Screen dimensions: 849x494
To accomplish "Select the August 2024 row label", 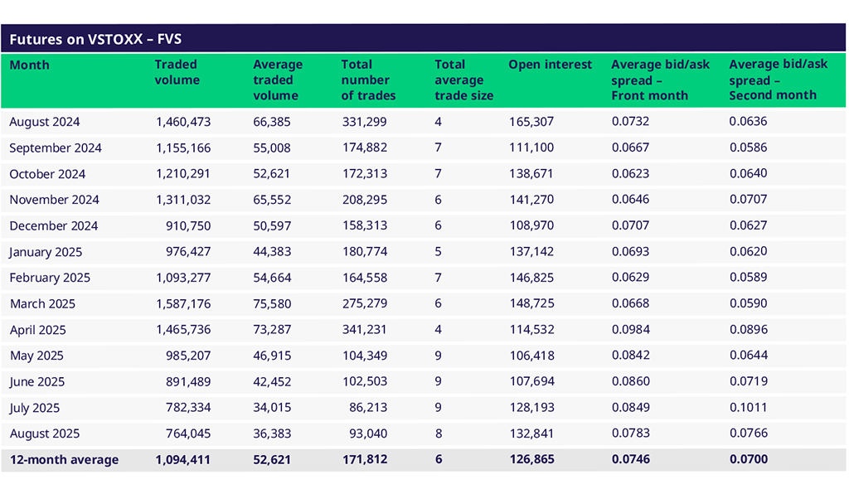I will tap(45, 122).
